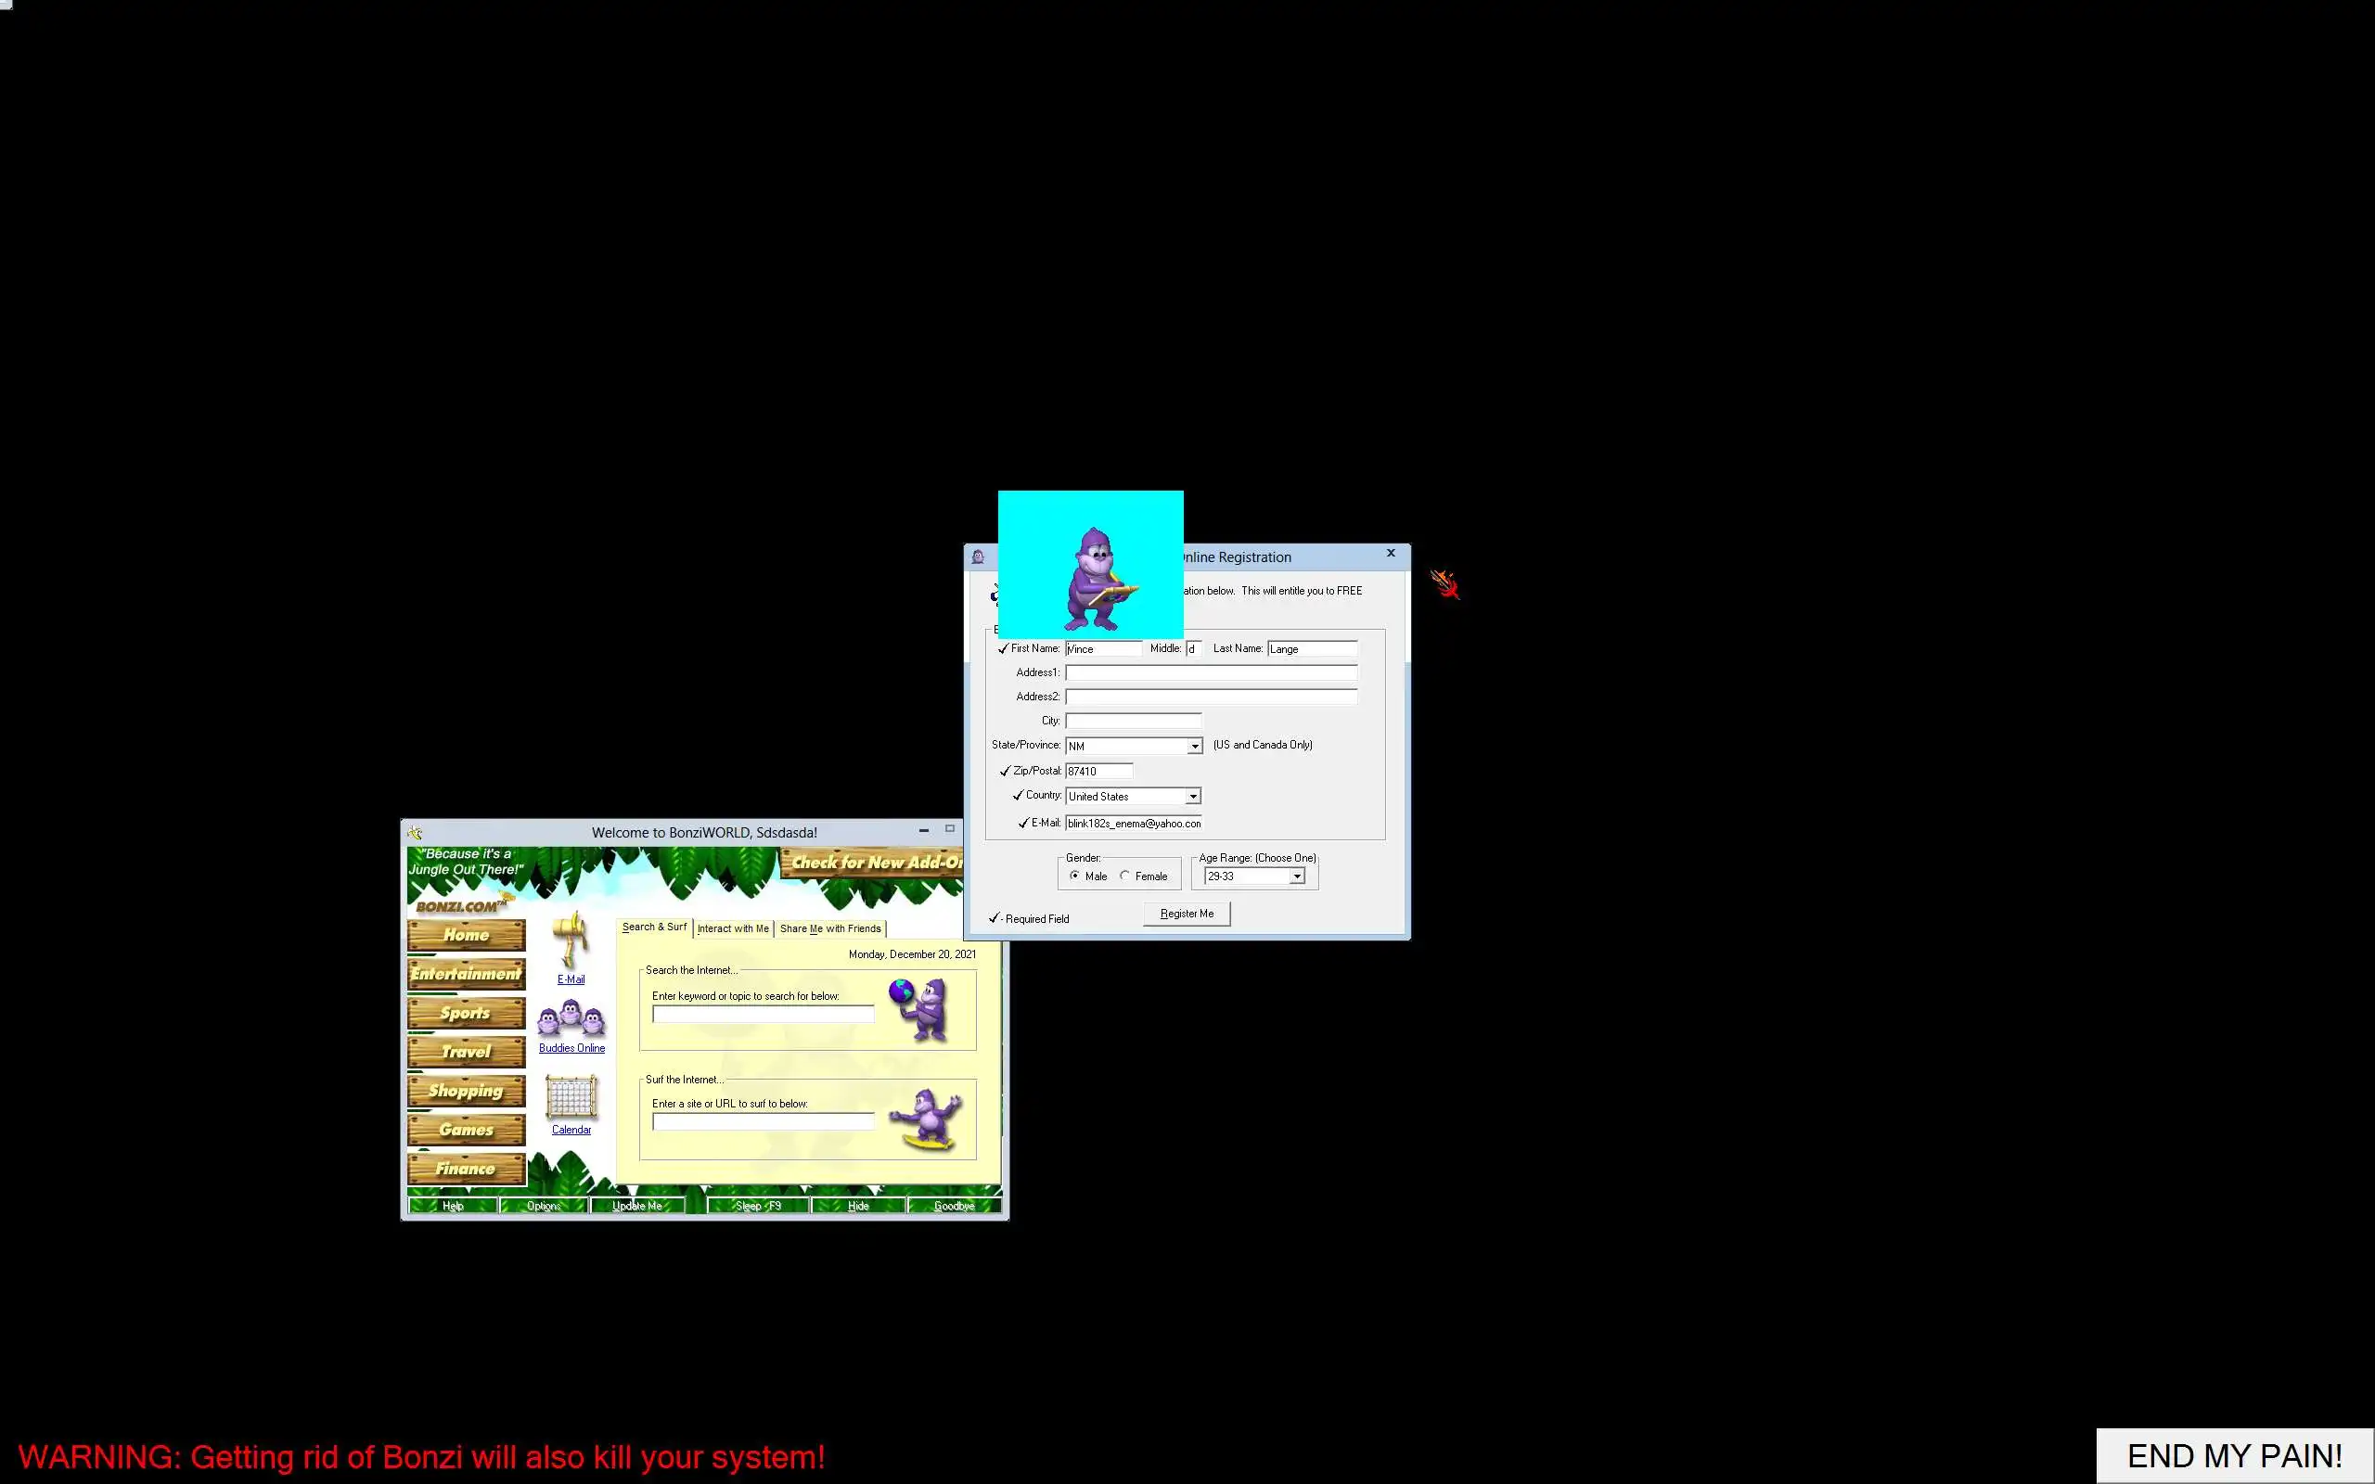The height and width of the screenshot is (1484, 2375).
Task: Select the Female gender radio button
Action: [1124, 876]
